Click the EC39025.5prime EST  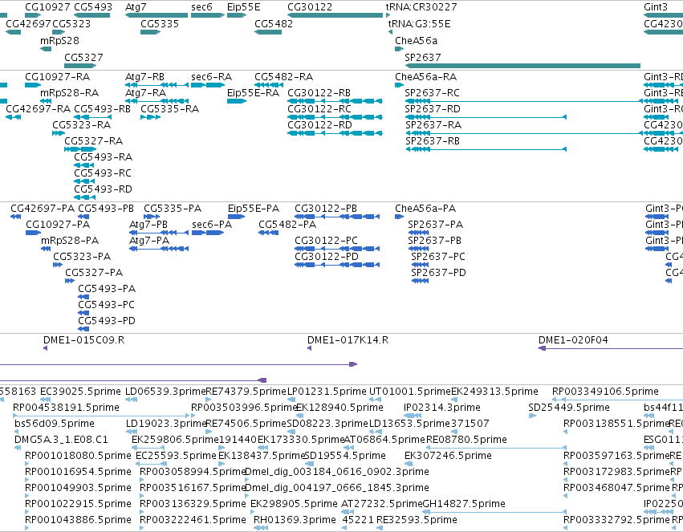click(45, 400)
